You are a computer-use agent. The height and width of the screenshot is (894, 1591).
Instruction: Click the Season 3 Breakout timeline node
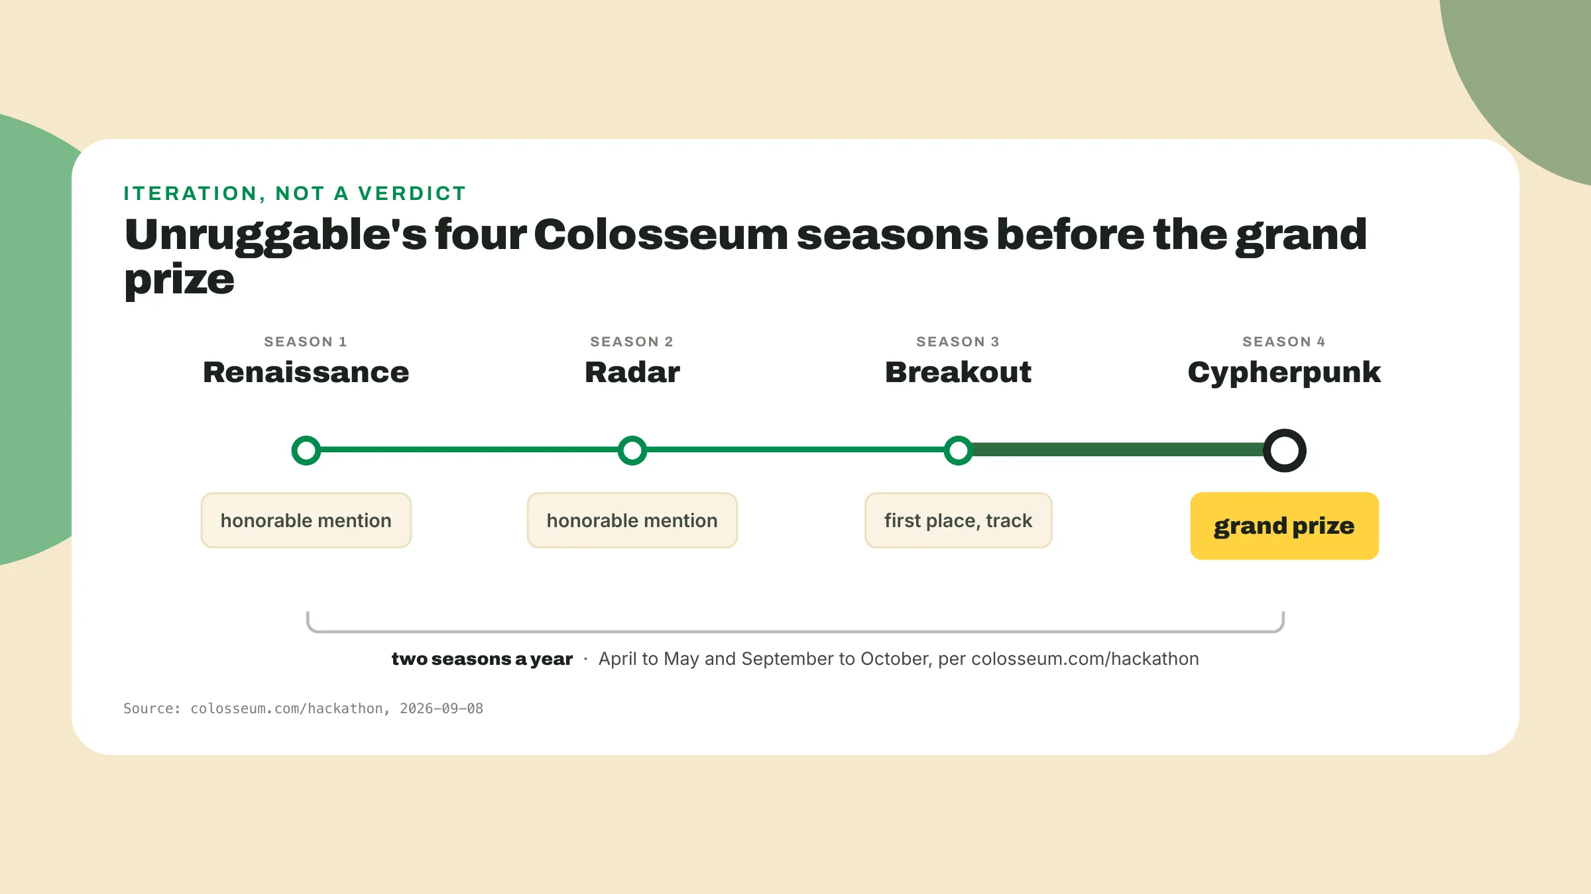click(959, 450)
